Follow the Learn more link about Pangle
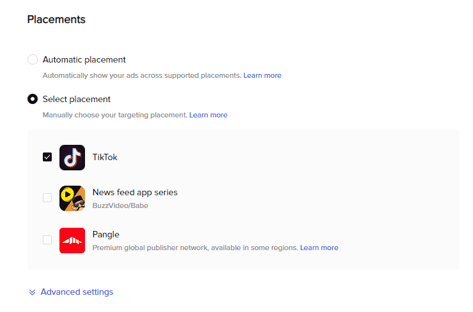Screen dimensions: 473x312 (x=319, y=248)
